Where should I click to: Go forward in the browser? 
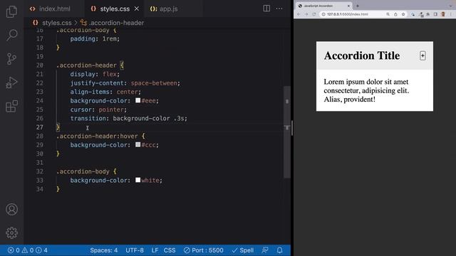[x=306, y=14]
